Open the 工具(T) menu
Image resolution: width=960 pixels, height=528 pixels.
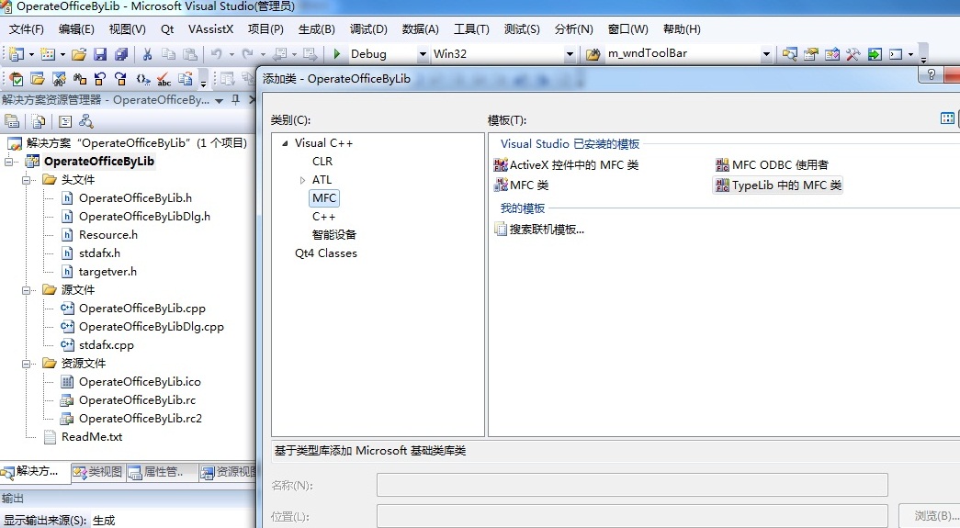[x=471, y=29]
